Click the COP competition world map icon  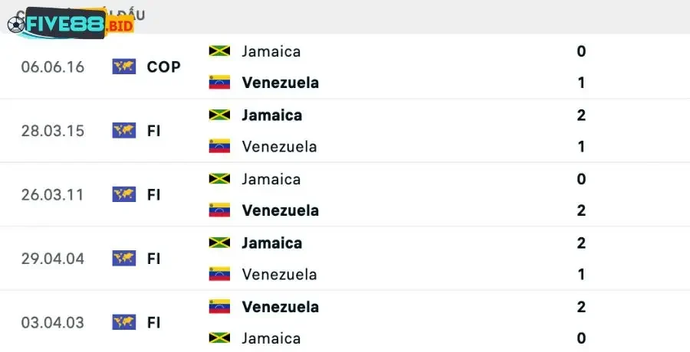pos(123,67)
